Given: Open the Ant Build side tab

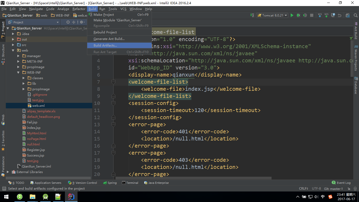Looking at the screenshot, I should coord(356,30).
